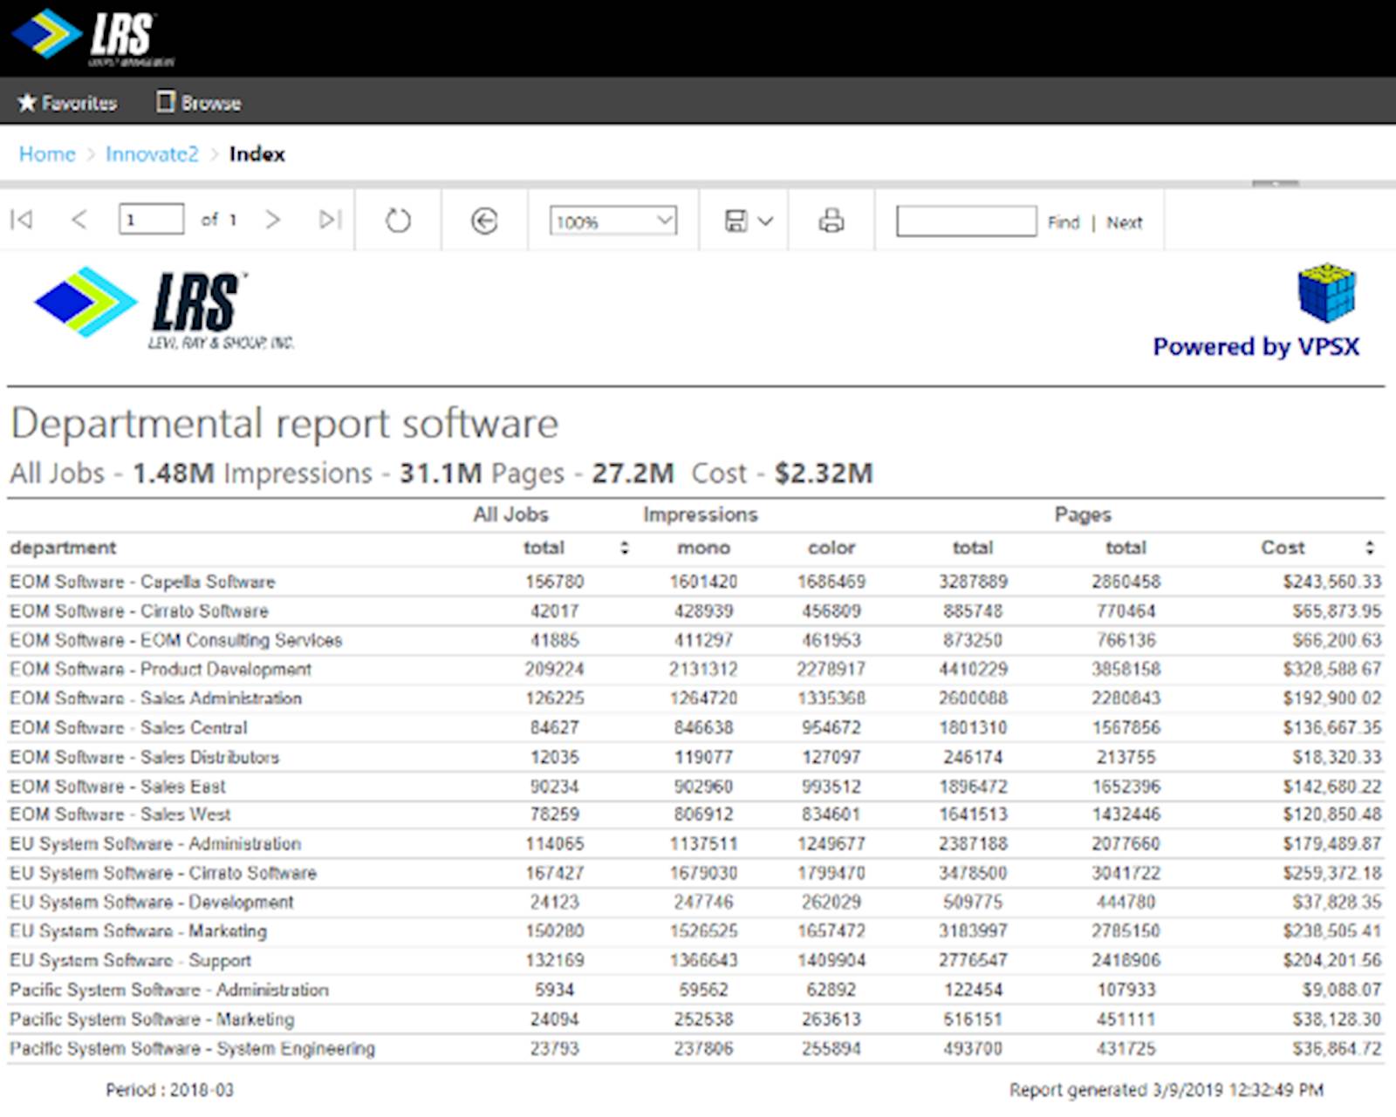The image size is (1396, 1117).
Task: Click the back-to-parent report arrow icon
Action: pyautogui.click(x=484, y=221)
